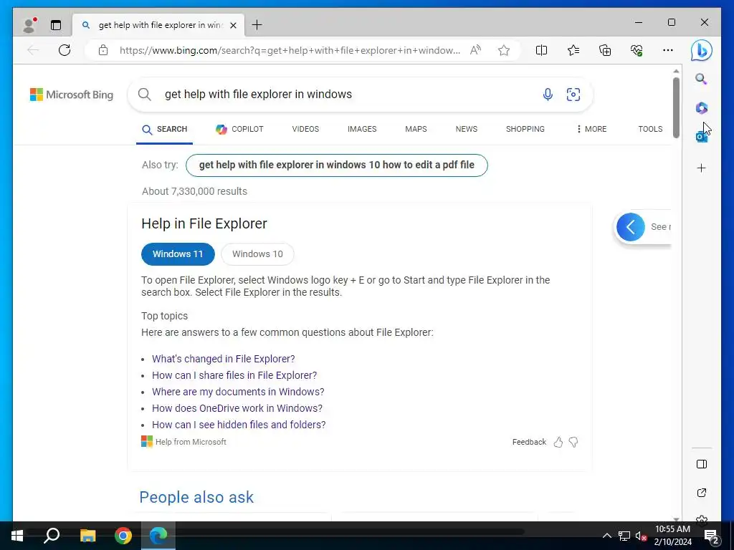Click Windows Start button
734x550 pixels.
click(17, 536)
